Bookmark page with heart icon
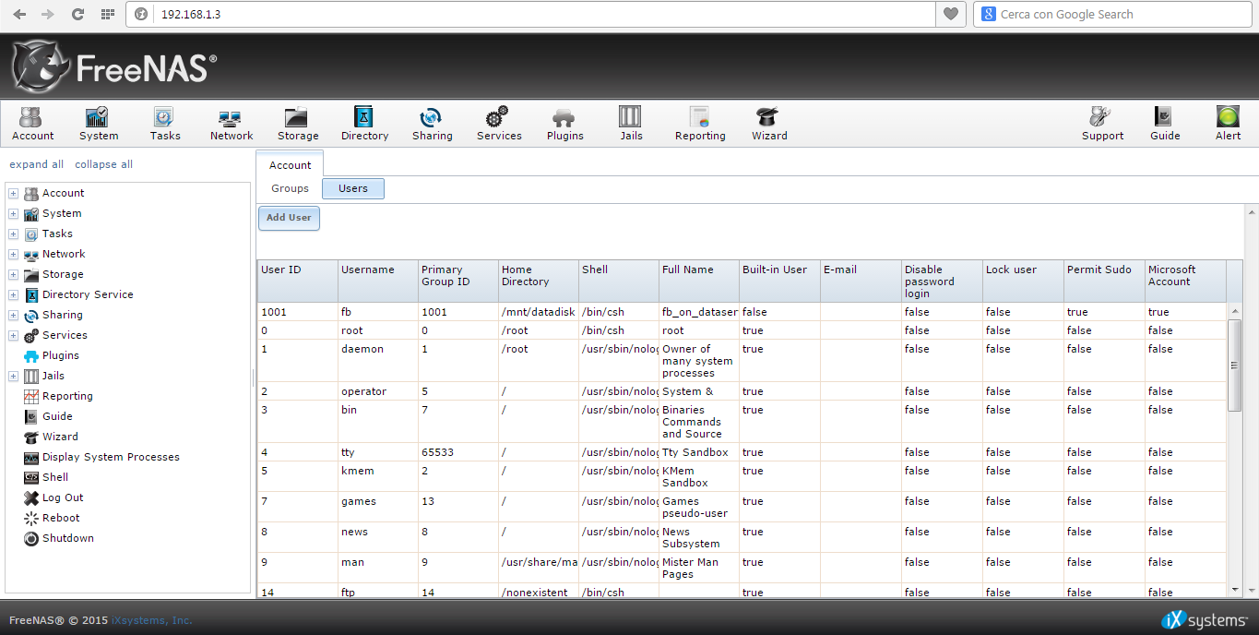 click(x=951, y=14)
